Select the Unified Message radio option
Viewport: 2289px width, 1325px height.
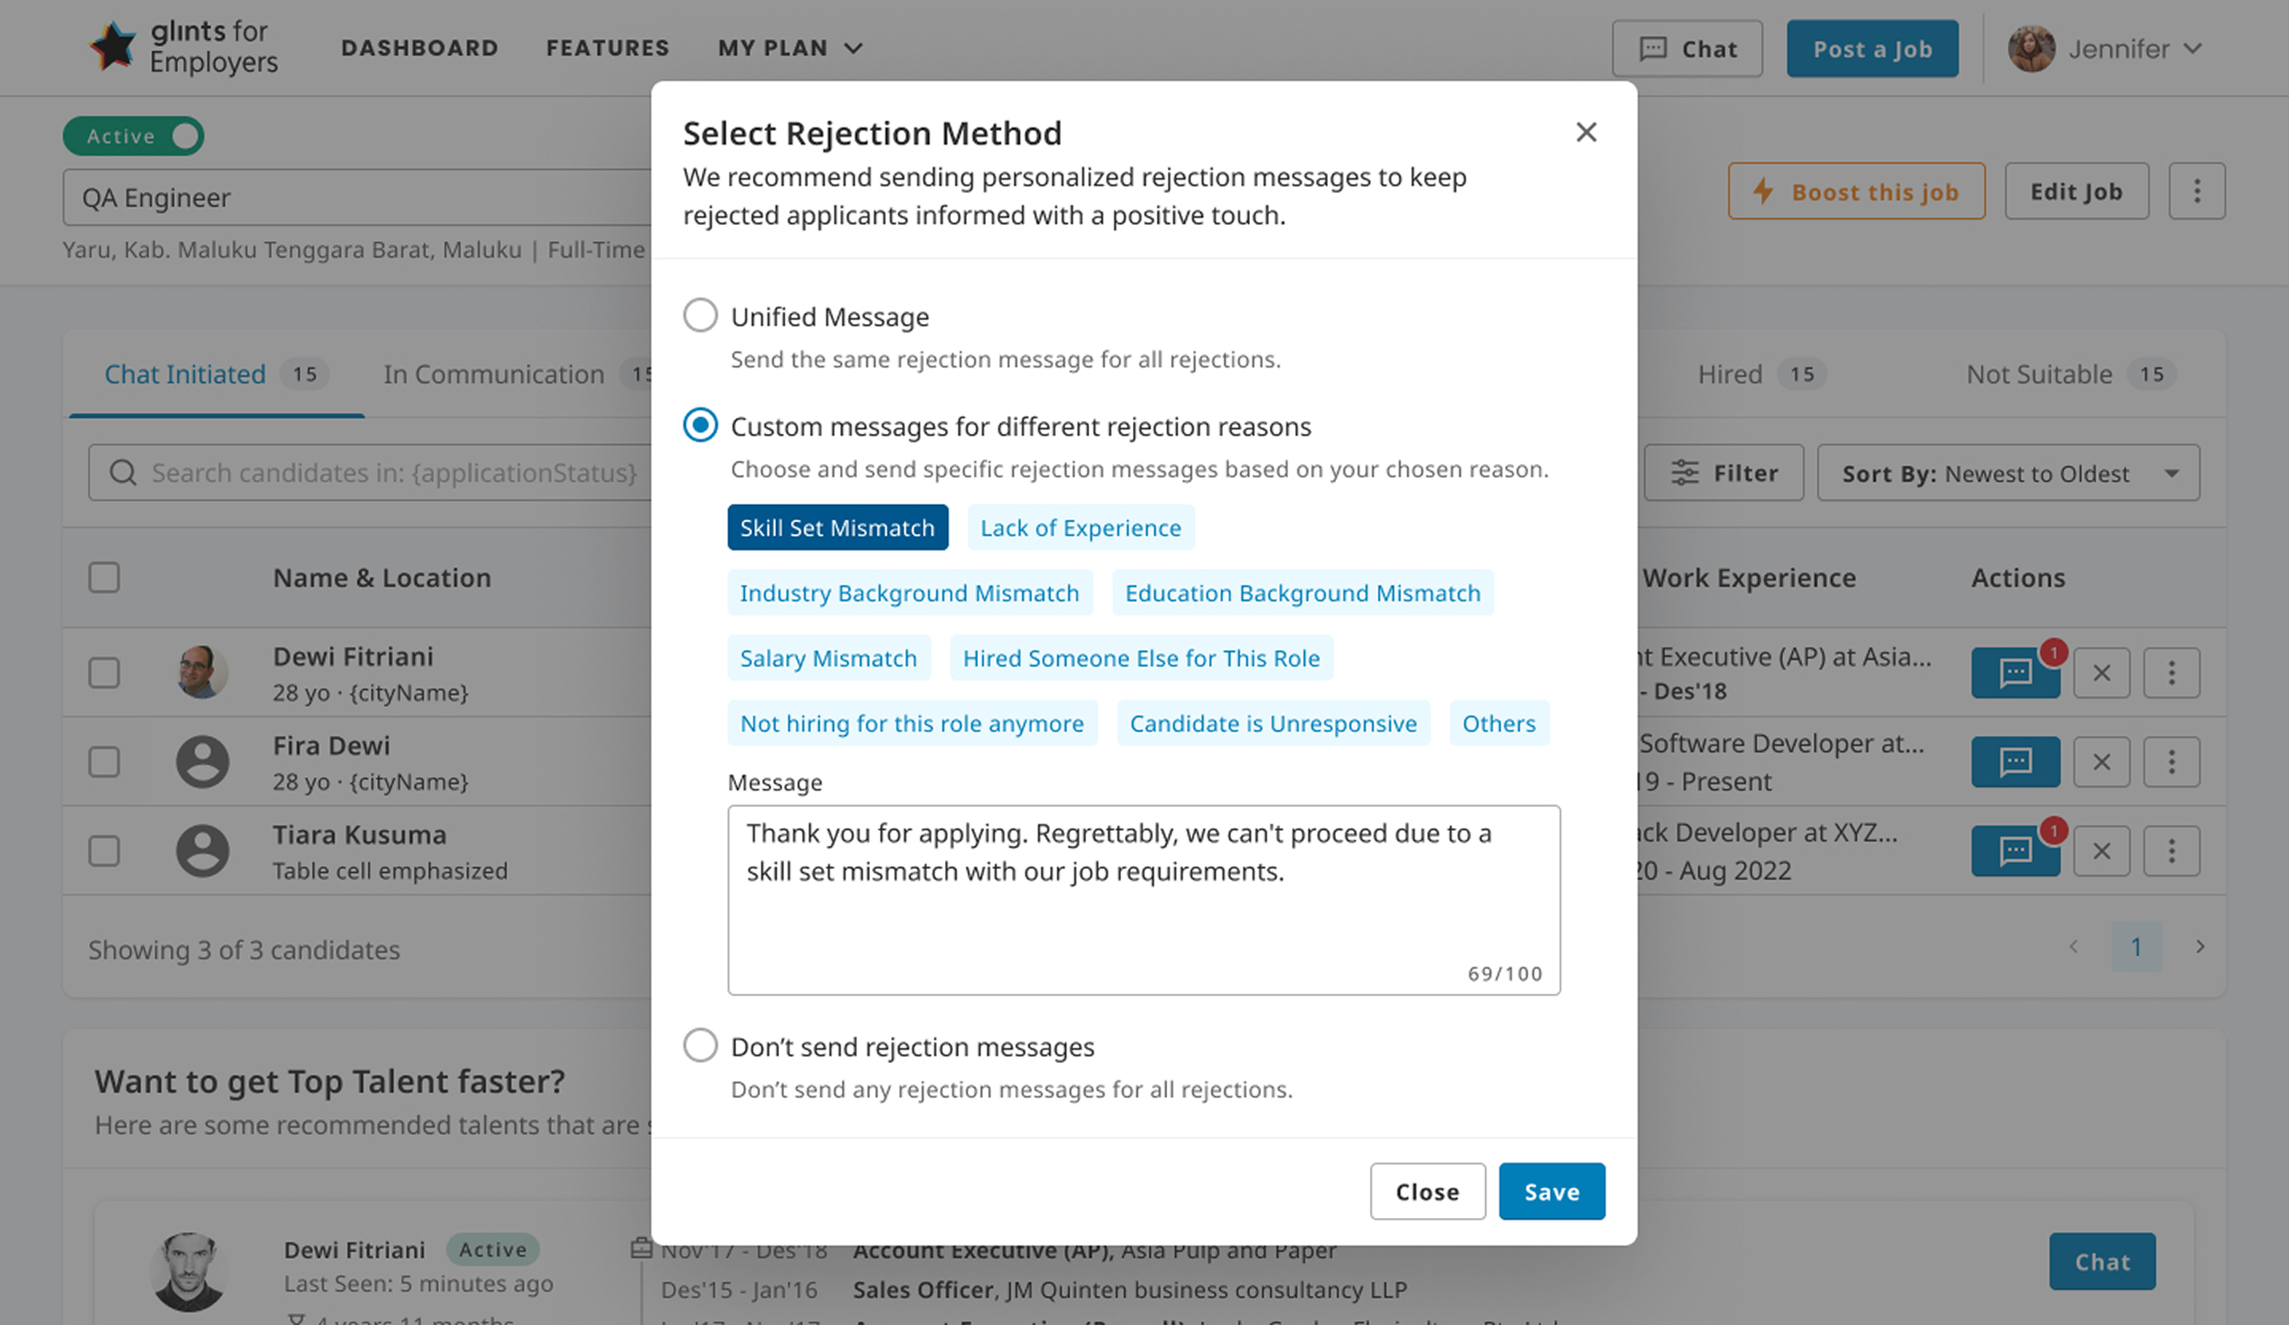click(x=700, y=316)
